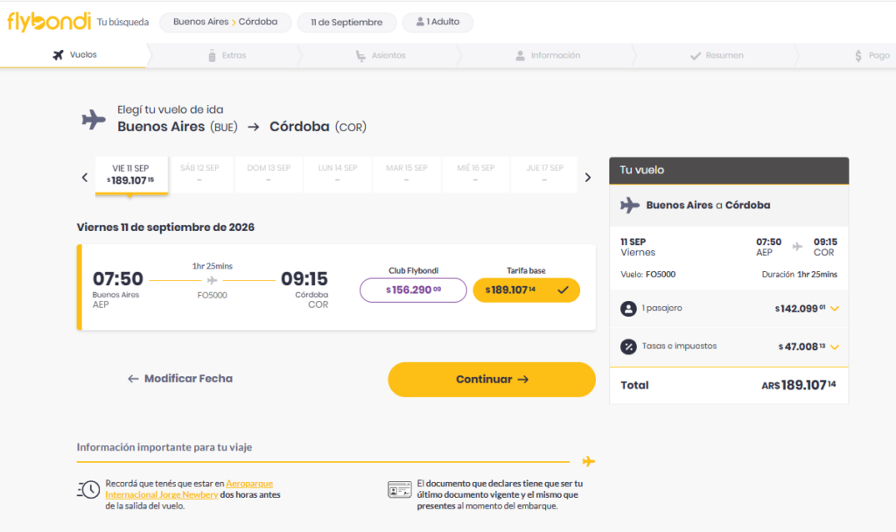896x532 pixels.
Task: Show previous dates with left arrow
Action: click(x=85, y=178)
